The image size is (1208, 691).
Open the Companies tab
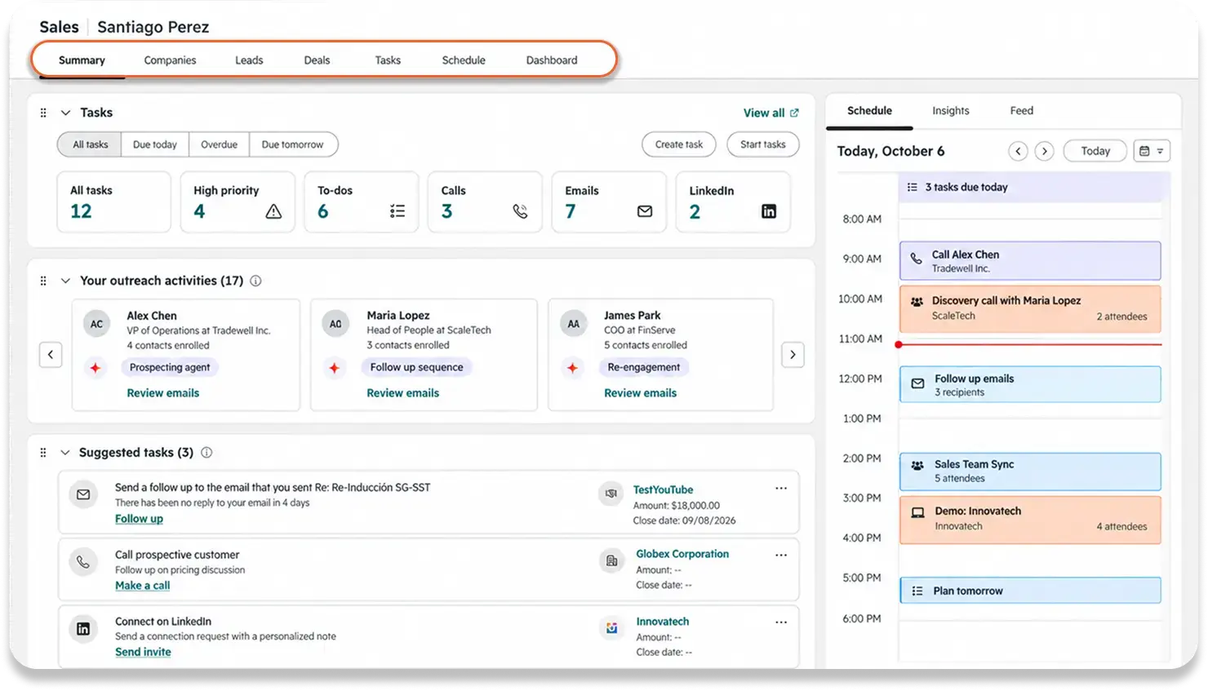point(170,60)
